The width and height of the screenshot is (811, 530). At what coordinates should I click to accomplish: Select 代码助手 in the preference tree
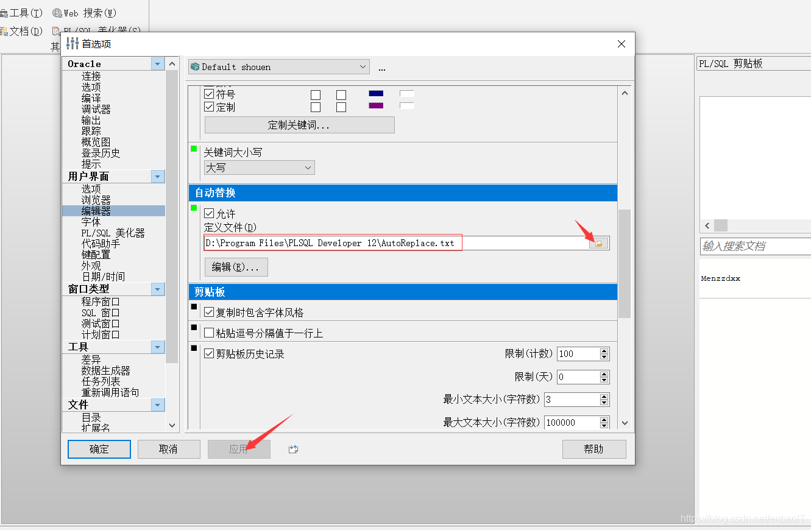pos(101,244)
